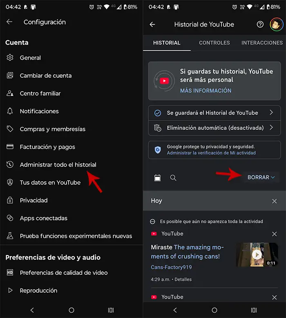Screen dimensions: 286x318
Task: Open the account profile avatar
Action: pos(276,25)
